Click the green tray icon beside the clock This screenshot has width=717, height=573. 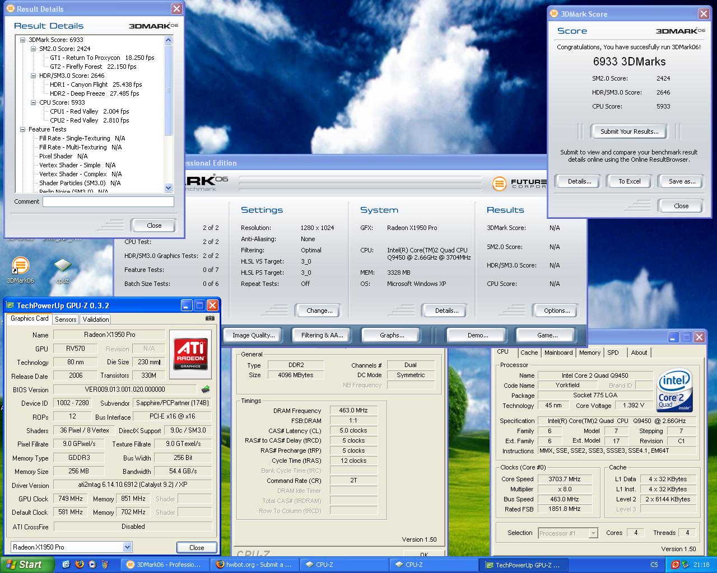point(685,565)
